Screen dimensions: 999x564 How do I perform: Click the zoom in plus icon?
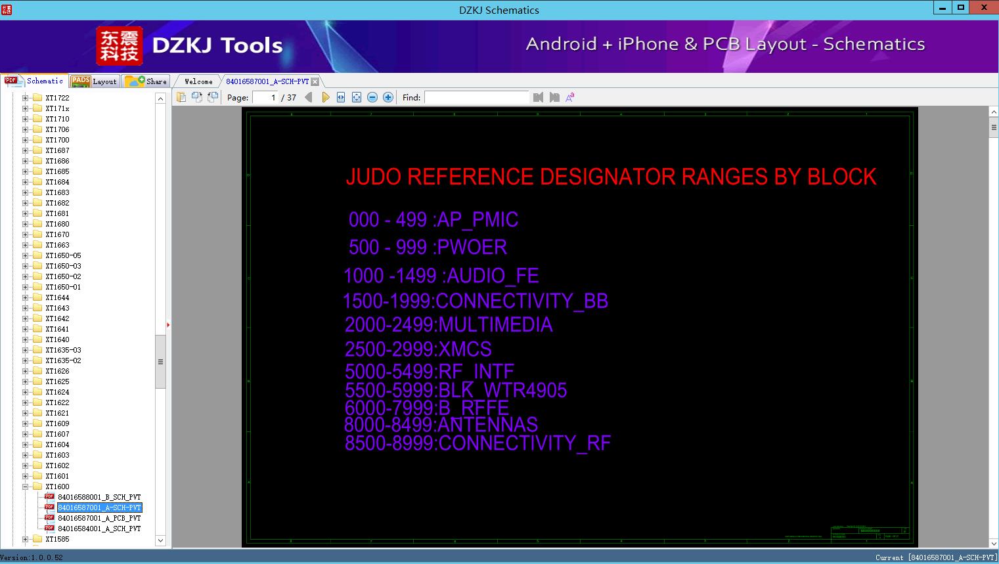click(x=388, y=97)
